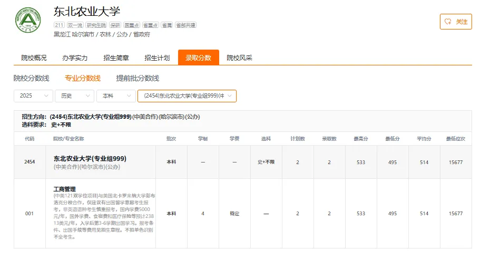
Task: Expand the 历史 subject dropdown
Action: tap(75, 96)
